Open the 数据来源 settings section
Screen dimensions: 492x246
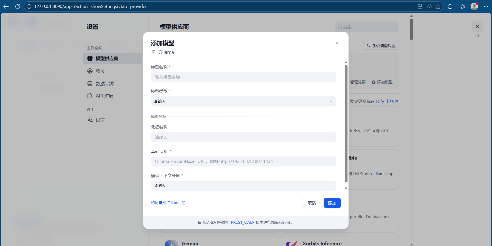click(112, 84)
